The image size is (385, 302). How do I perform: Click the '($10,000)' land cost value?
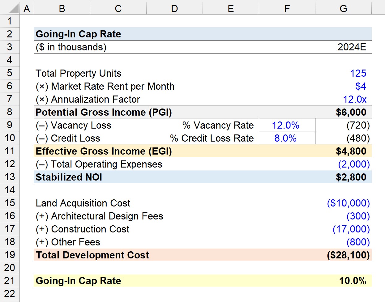[349, 203]
